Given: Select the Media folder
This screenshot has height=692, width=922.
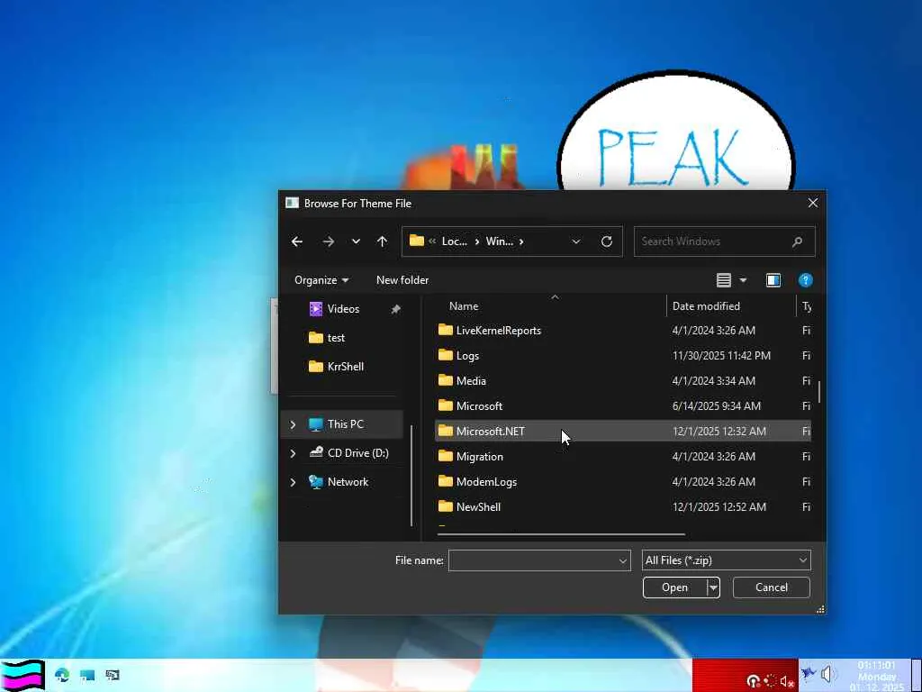Looking at the screenshot, I should click(x=471, y=381).
